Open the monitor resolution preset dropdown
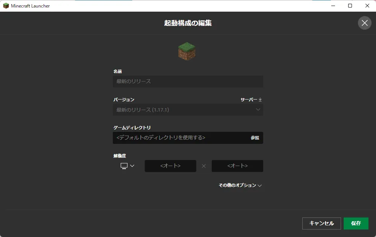 point(127,166)
